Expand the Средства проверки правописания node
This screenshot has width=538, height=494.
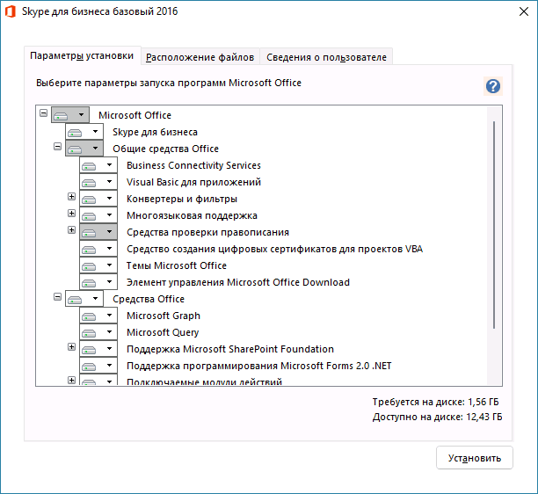(x=72, y=229)
